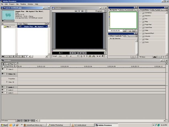Select the Rolling Edit tool in Timeline
The width and height of the screenshot is (169, 127).
point(11,64)
